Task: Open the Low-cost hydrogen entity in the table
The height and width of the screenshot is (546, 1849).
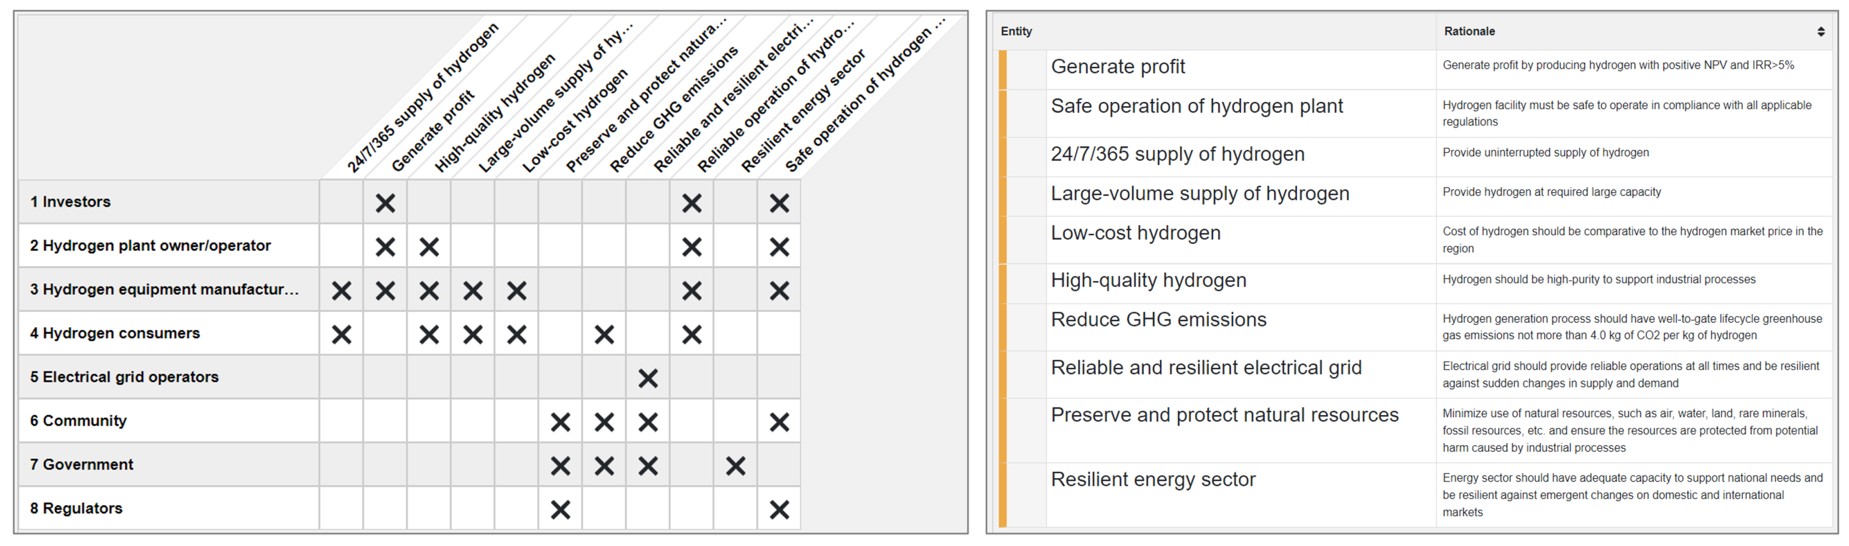Action: click(1136, 233)
